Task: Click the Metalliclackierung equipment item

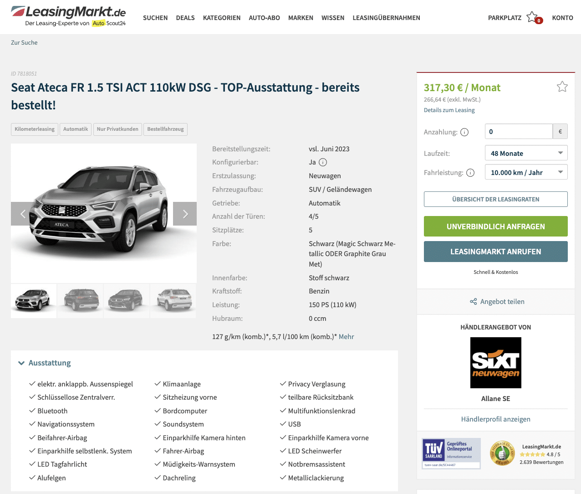Action: [316, 478]
